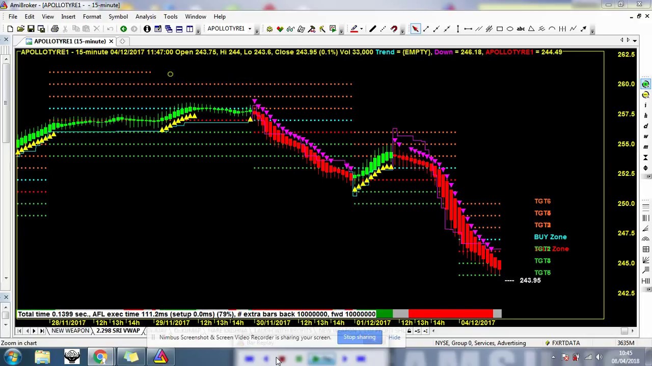This screenshot has width=652, height=366.
Task: Open the Information window icon
Action: coord(147,29)
